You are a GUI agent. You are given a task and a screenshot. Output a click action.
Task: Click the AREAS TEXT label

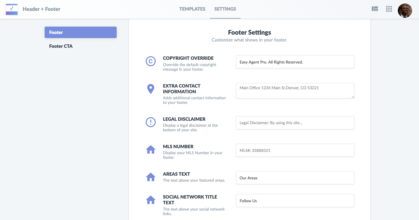(x=176, y=174)
